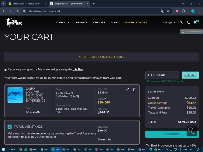Open the shopping cart icon in header

[195, 22]
